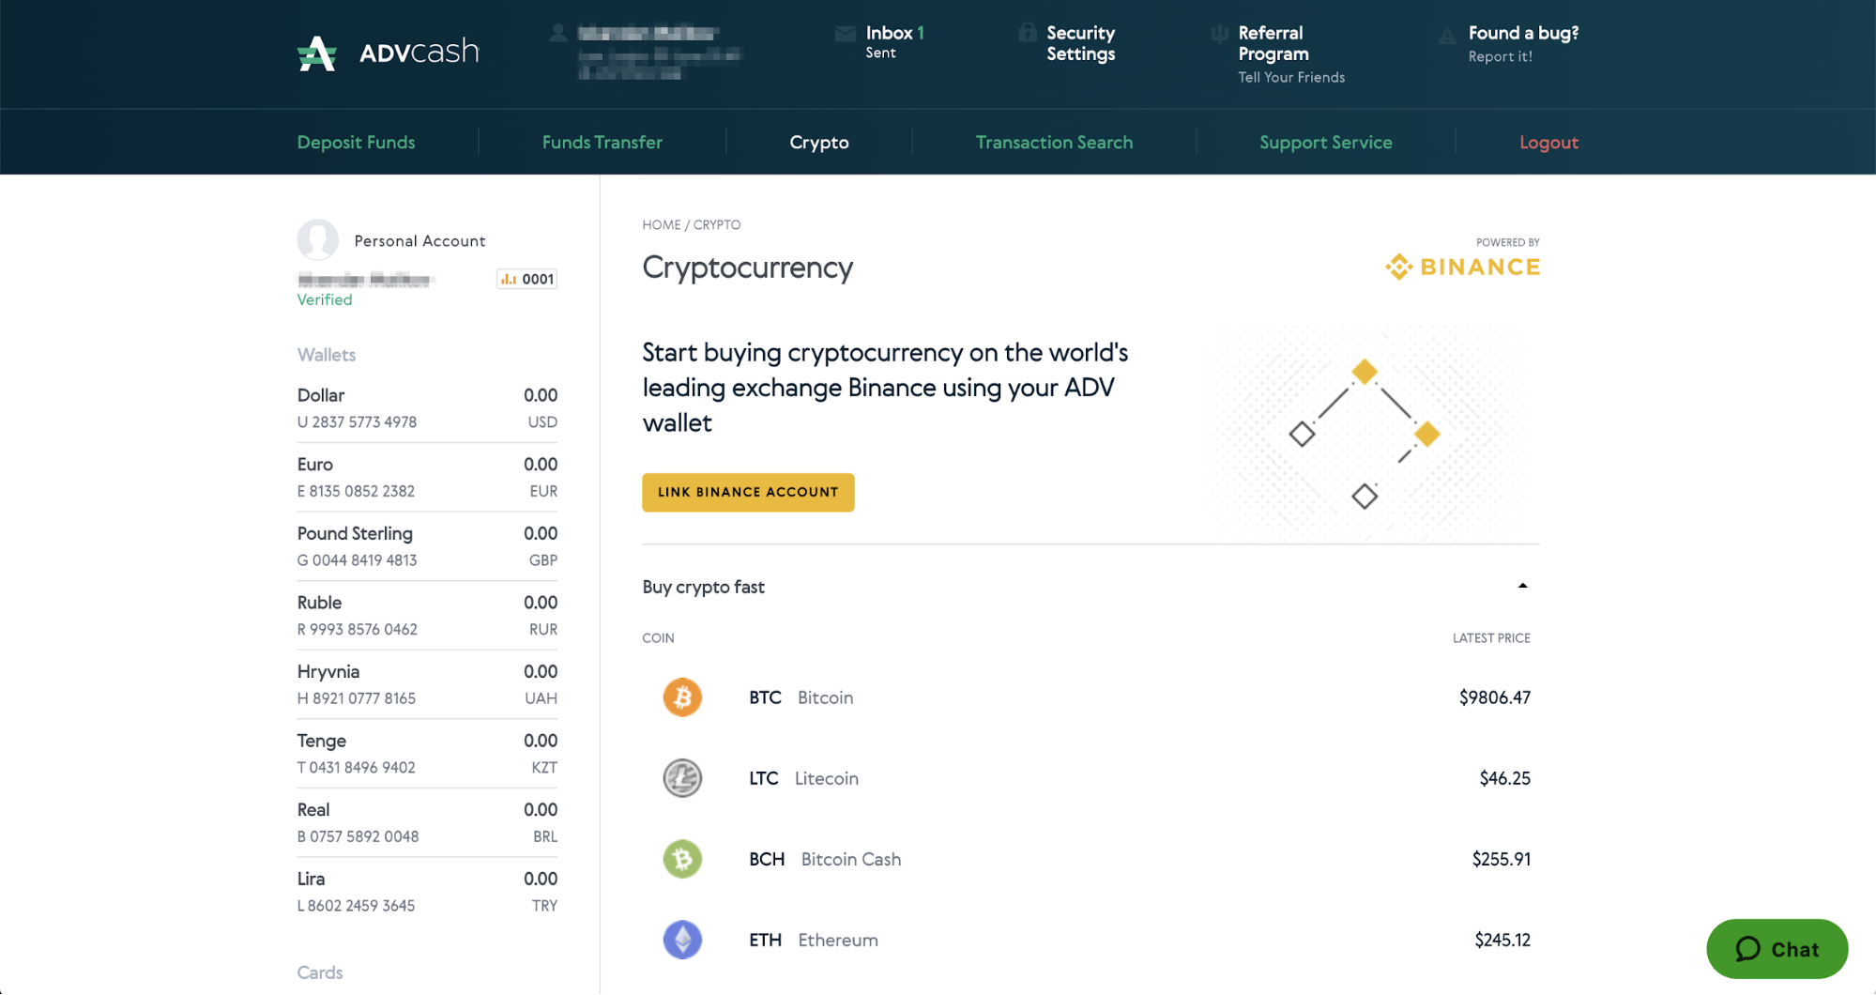Screen dimensions: 1876x995
Task: Click Link Binance Account button
Action: coord(748,492)
